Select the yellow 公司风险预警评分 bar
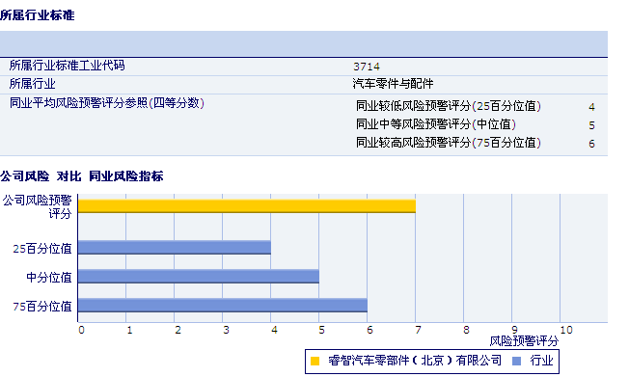The height and width of the screenshot is (377, 629). tap(247, 206)
